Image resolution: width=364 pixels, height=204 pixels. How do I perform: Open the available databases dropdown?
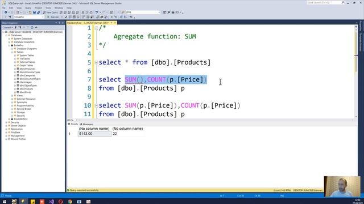pos(28,17)
